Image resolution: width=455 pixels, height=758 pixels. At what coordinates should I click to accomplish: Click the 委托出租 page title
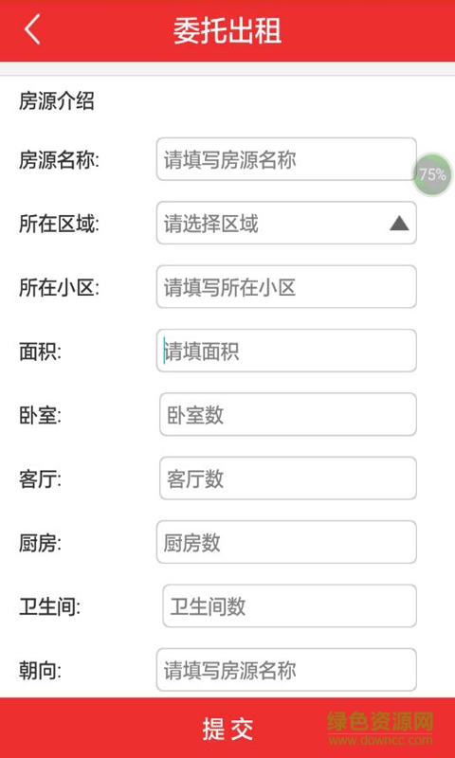(x=227, y=31)
